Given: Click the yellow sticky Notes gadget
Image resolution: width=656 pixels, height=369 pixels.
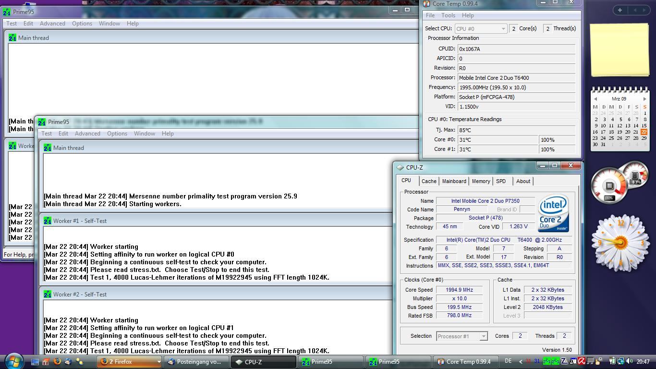Looking at the screenshot, I should click(x=620, y=49).
